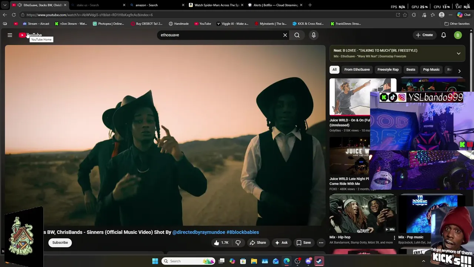Open the YouTube guide hamburger menu
The image size is (474, 267).
click(10, 35)
